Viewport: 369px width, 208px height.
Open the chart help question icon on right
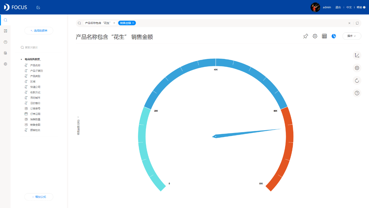coord(357,93)
